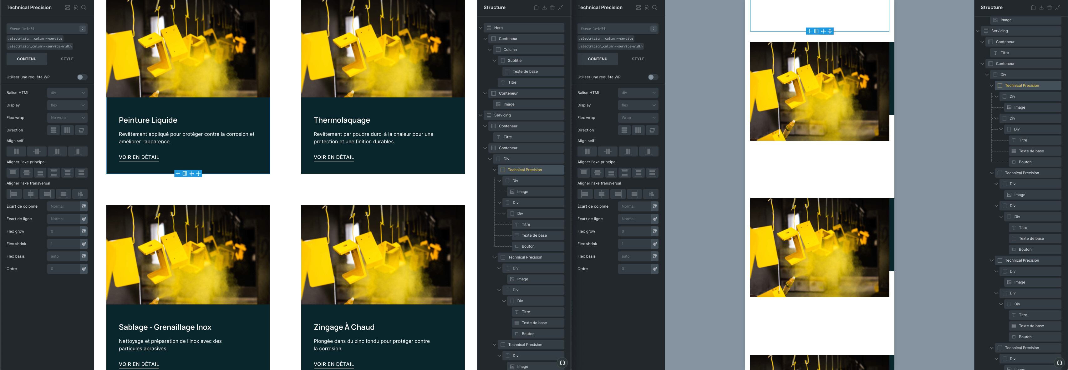Click VOIR EN DÉTAIL under Sablage - Grenaillage Inox
Image resolution: width=1068 pixels, height=370 pixels.
pos(139,364)
